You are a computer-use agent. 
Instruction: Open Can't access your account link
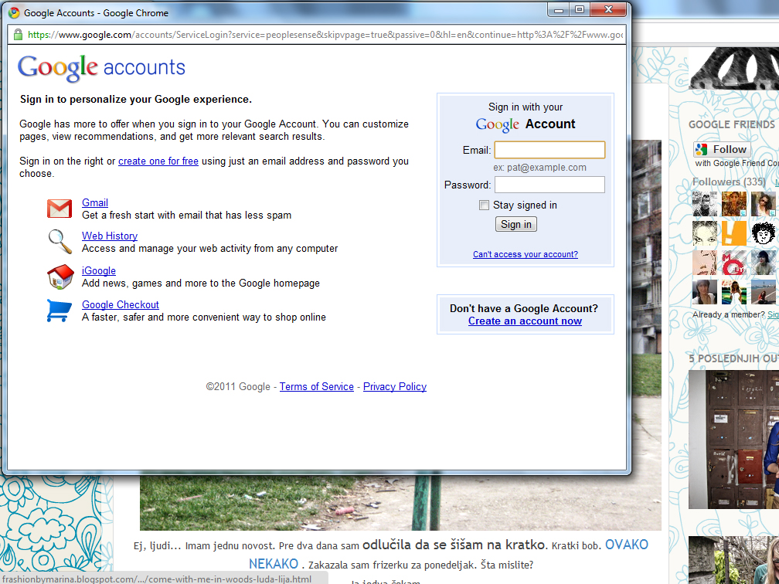coord(526,254)
